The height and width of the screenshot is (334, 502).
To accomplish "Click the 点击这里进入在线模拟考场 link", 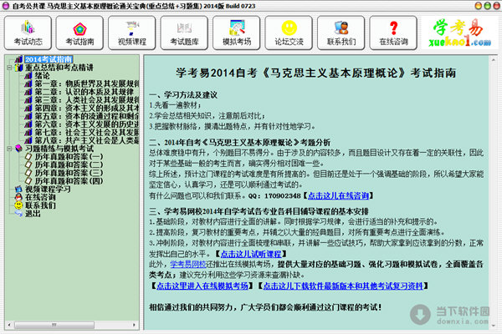I will pos(202,286).
